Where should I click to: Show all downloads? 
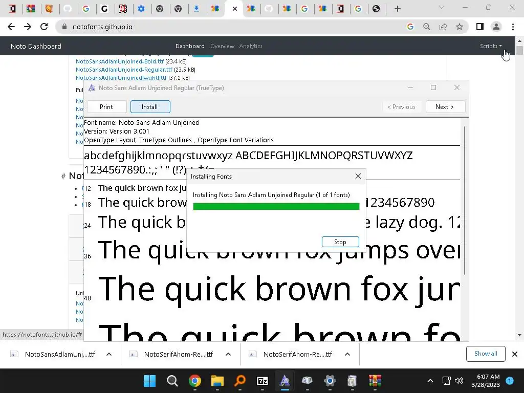point(486,354)
